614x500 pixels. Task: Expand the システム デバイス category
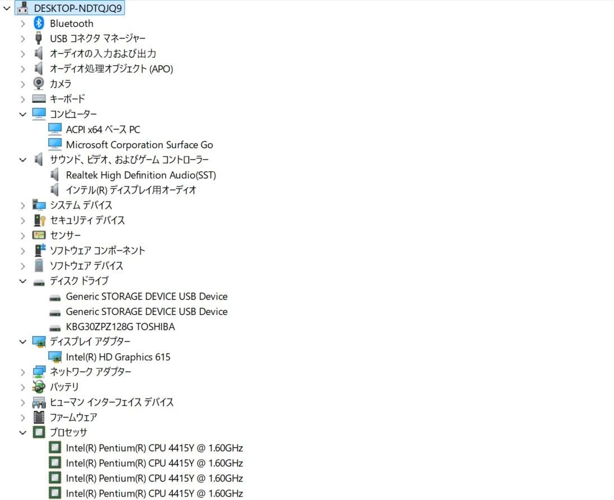pos(23,205)
